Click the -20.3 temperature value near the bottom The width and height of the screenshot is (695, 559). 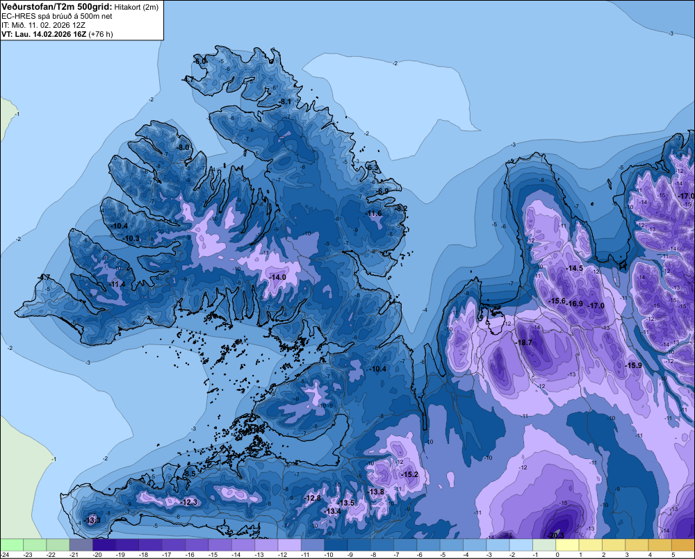(556, 535)
